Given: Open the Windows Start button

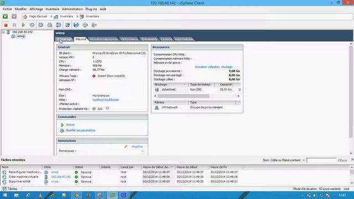Looking at the screenshot, I should [5, 195].
